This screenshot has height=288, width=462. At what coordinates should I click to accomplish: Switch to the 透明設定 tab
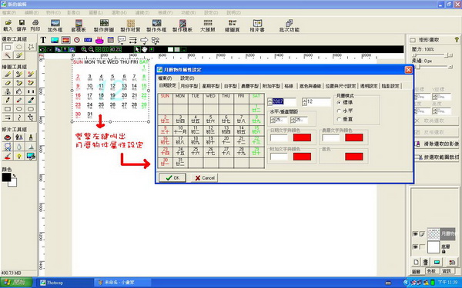coord(369,86)
